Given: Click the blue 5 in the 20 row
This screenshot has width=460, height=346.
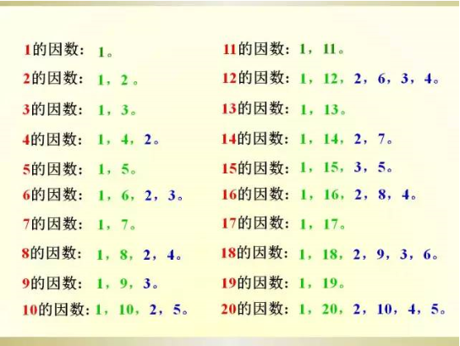Looking at the screenshot, I should [435, 309].
